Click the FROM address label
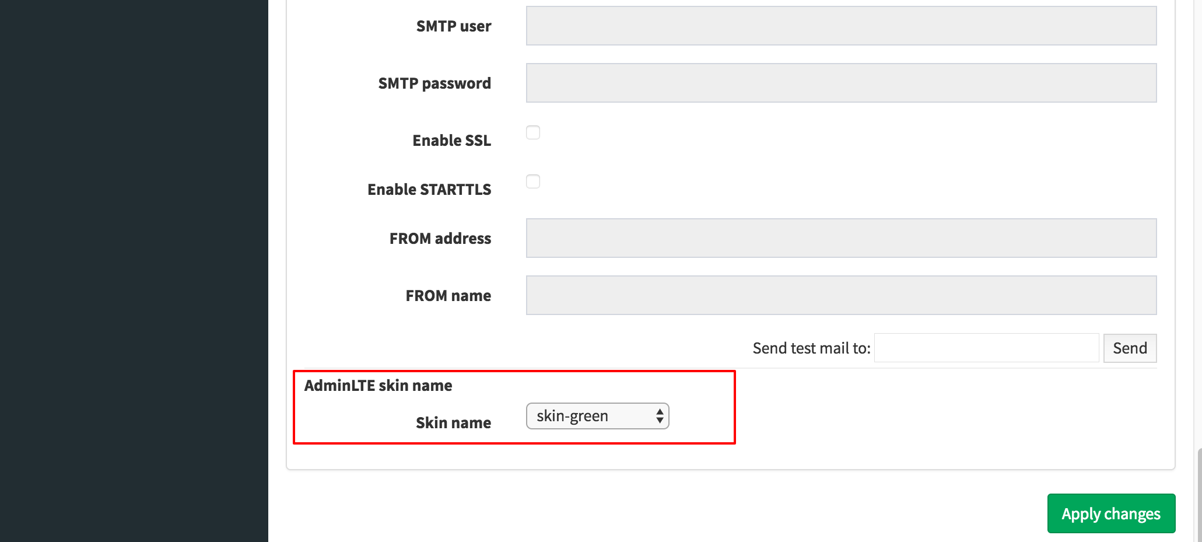Image resolution: width=1202 pixels, height=542 pixels. [440, 239]
